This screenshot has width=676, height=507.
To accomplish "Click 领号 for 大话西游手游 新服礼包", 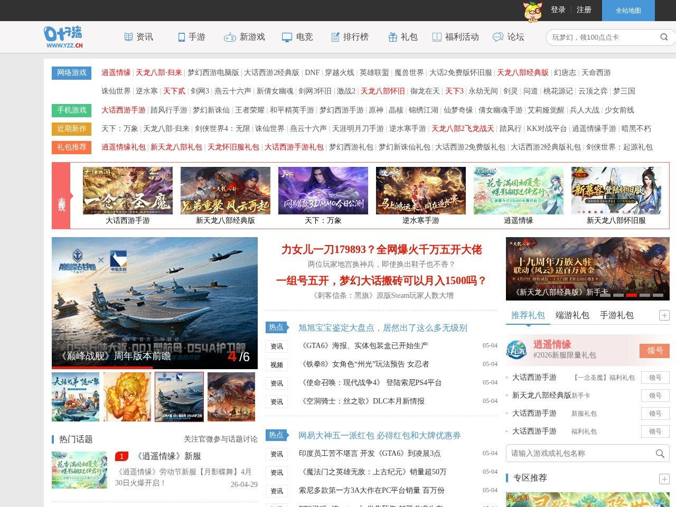I will coord(655,414).
